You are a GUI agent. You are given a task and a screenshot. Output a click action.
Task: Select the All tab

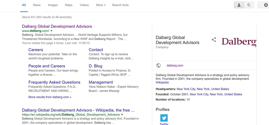pos(24,5)
